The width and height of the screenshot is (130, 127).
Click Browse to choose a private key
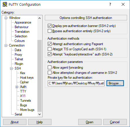[115, 83]
